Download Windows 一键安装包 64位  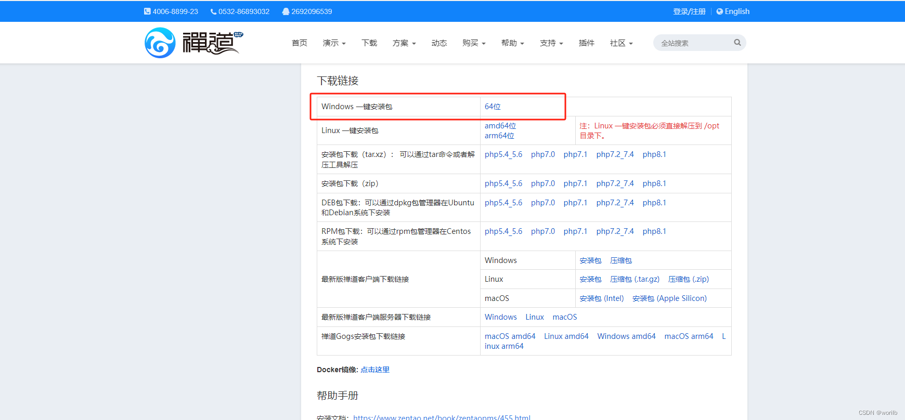(493, 107)
